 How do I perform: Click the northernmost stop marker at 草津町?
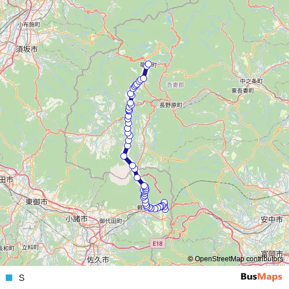149,64
